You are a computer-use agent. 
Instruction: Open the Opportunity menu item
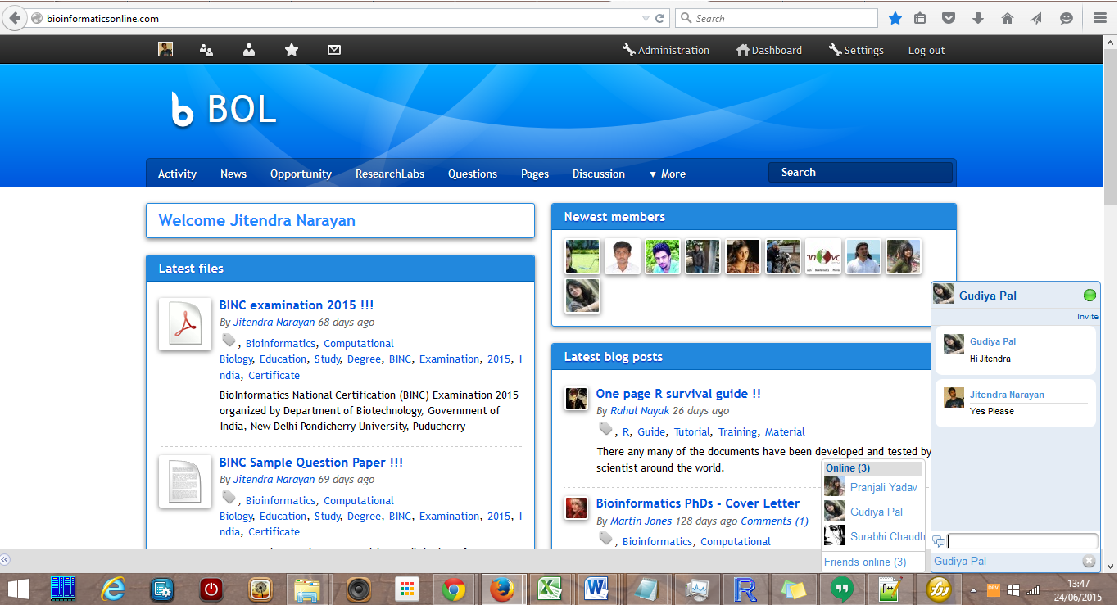(301, 174)
